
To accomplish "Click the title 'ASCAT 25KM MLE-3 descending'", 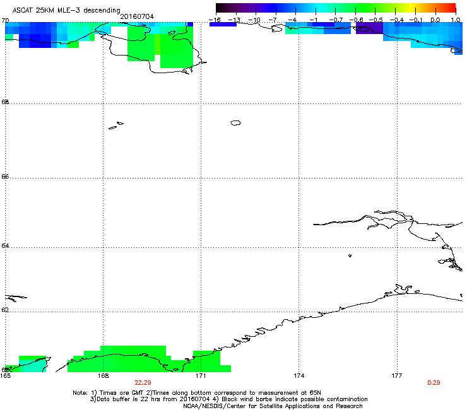I will tap(66, 10).
